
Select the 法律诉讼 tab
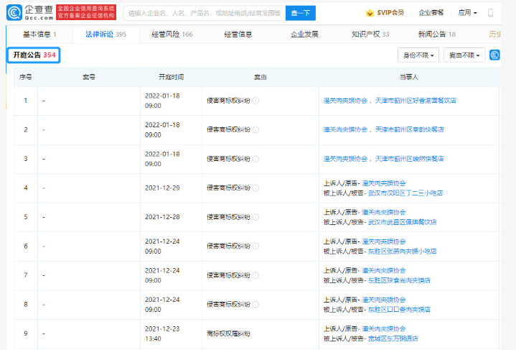[x=105, y=34]
